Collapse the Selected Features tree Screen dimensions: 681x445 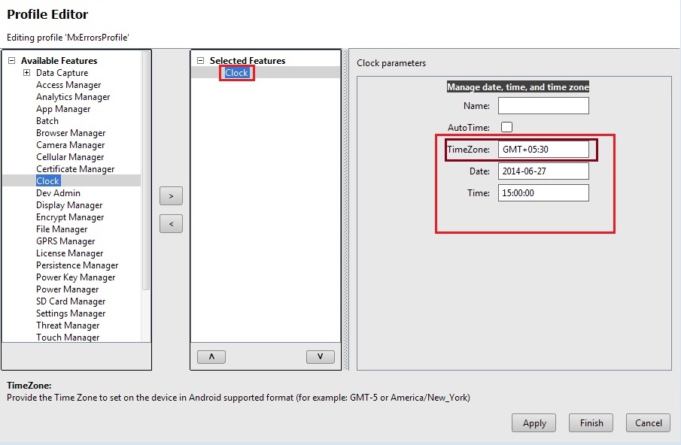[200, 61]
